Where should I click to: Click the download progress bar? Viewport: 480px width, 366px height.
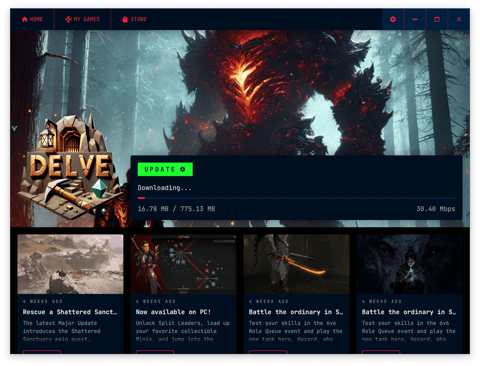coord(296,198)
